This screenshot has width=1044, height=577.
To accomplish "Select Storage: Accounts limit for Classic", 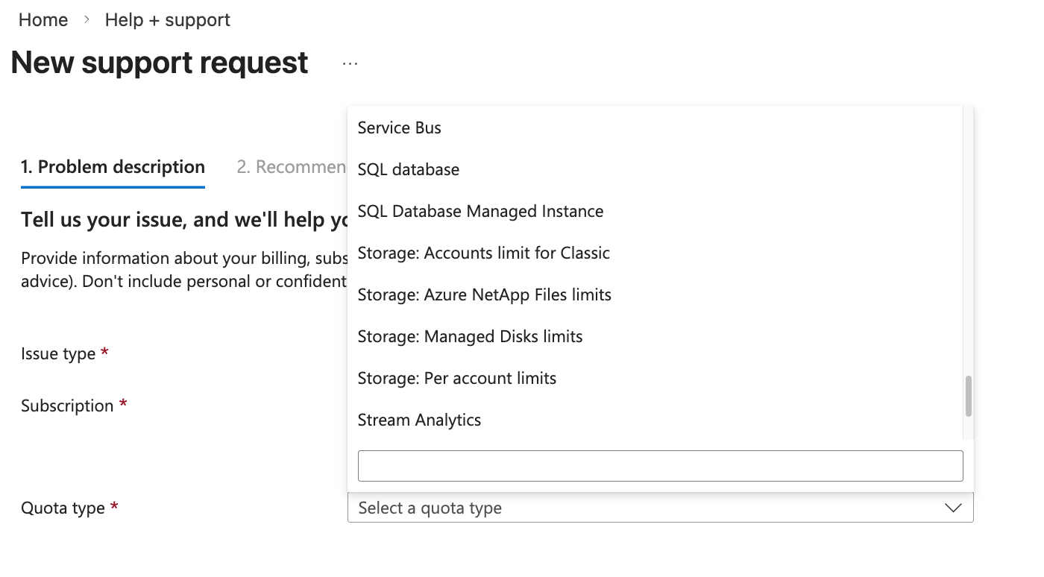I will pos(660,253).
